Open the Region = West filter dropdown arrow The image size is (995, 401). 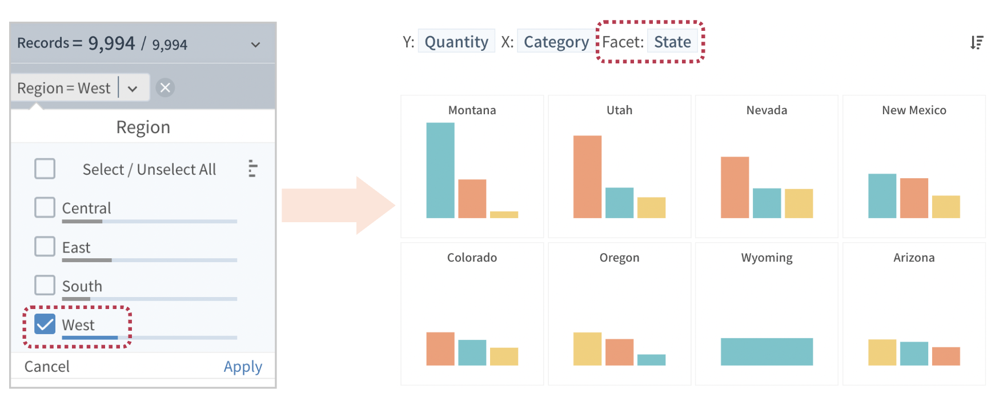point(133,89)
